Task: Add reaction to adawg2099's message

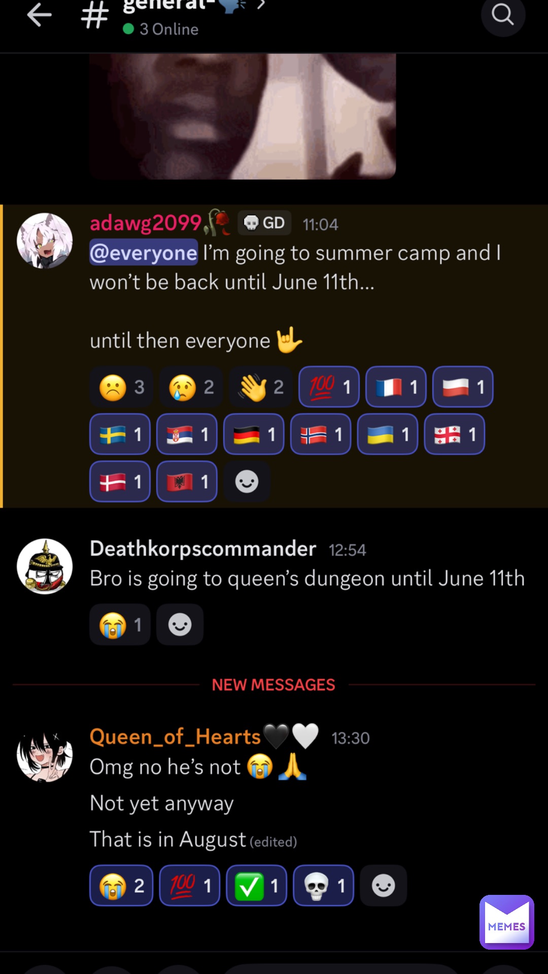Action: 247,481
